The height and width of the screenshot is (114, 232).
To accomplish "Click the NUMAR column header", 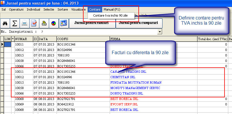I will (24, 39).
